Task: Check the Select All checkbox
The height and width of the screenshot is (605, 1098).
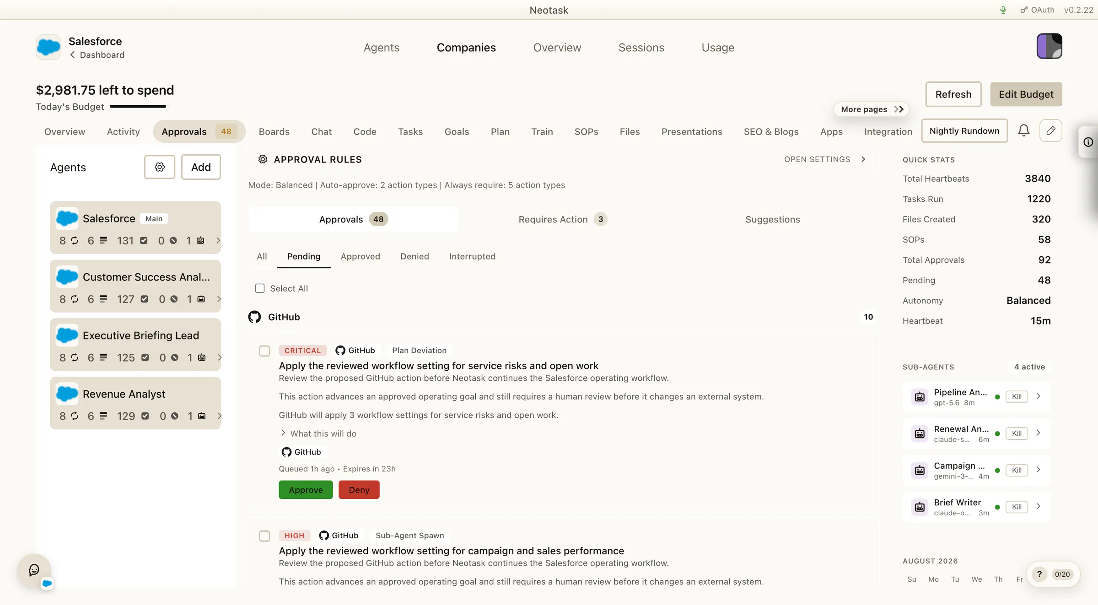Action: click(260, 288)
